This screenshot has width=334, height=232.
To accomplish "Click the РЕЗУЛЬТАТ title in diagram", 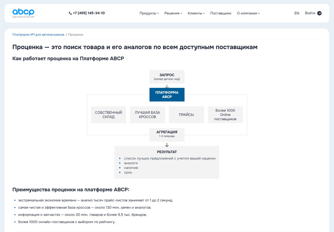I will (167, 152).
